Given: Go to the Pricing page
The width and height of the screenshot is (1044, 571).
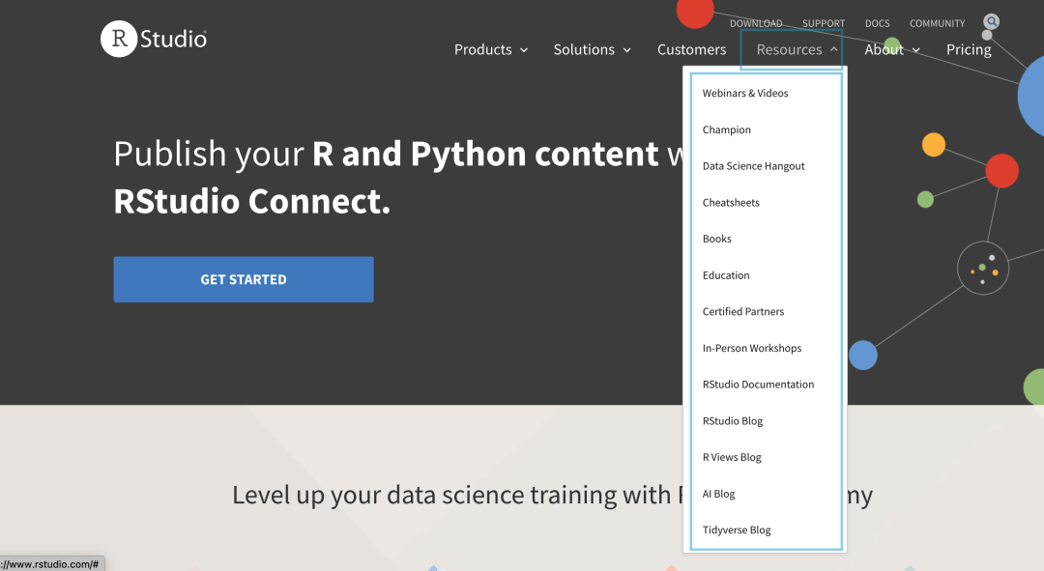Looking at the screenshot, I should [969, 49].
